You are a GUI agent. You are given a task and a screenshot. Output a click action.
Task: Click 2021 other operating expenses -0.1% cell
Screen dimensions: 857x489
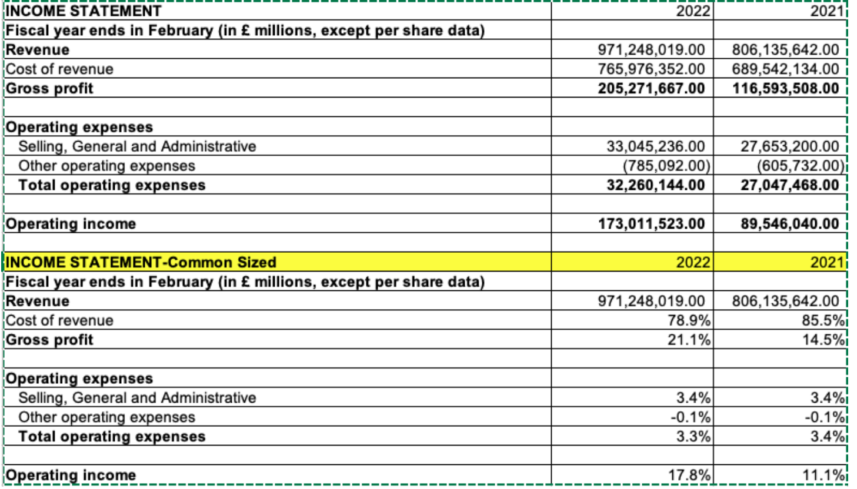(780, 417)
